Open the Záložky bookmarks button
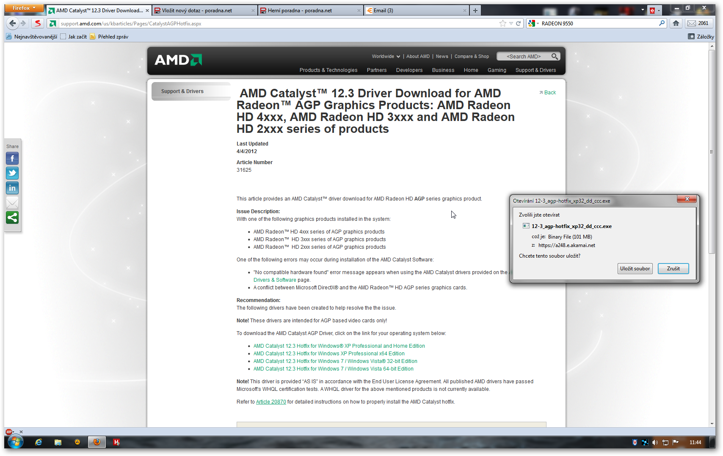This screenshot has height=456, width=723. [x=701, y=37]
